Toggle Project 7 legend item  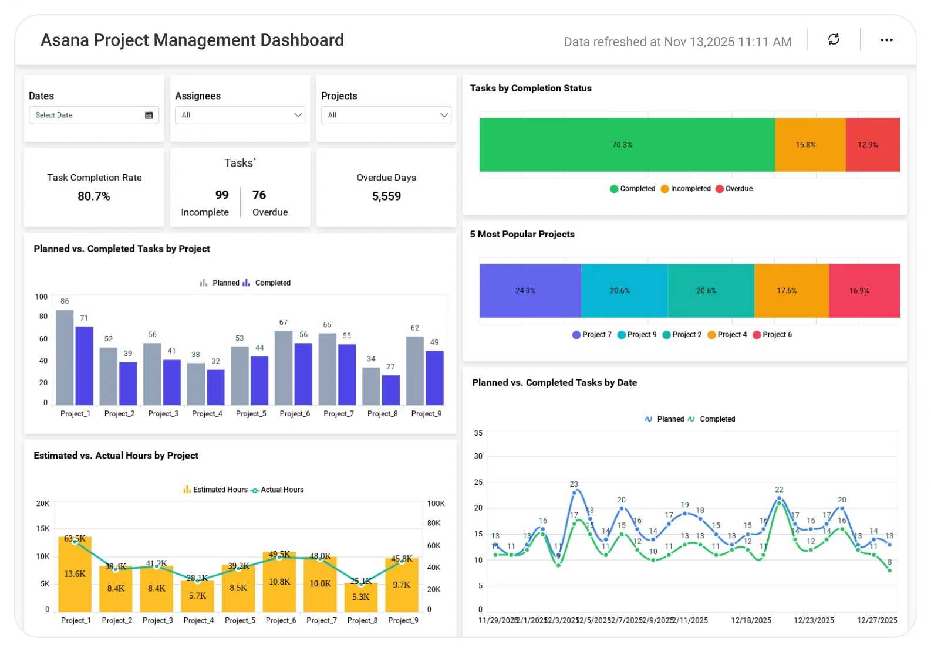pyautogui.click(x=592, y=335)
